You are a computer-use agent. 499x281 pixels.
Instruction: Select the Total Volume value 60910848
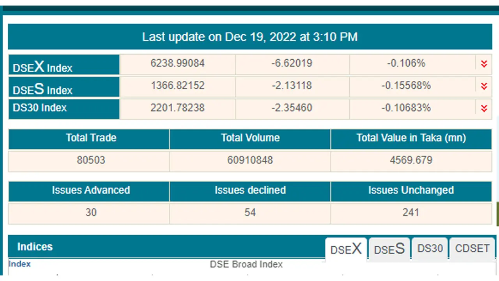pyautogui.click(x=250, y=160)
